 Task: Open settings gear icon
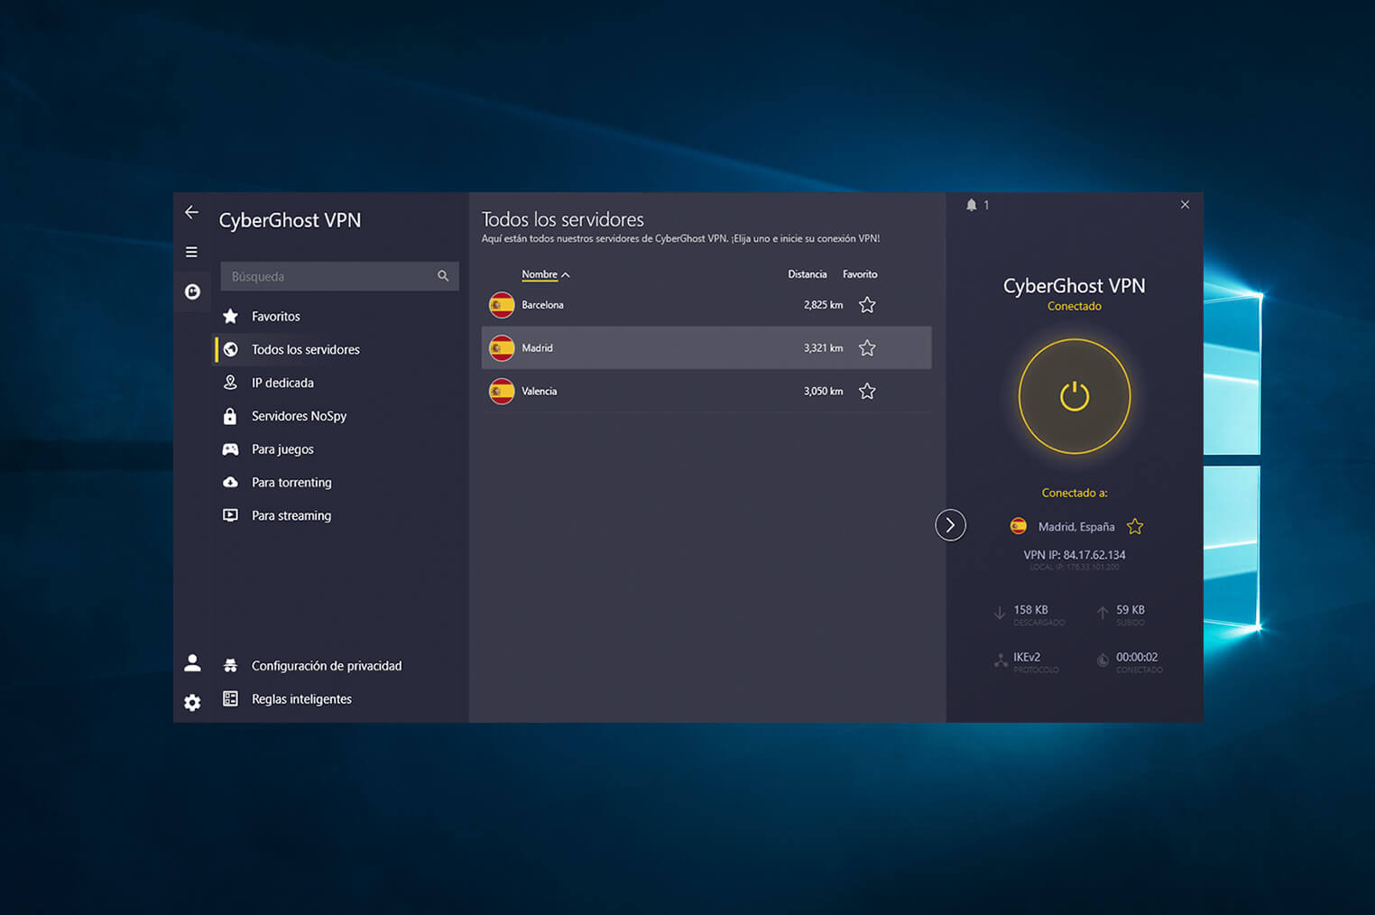pyautogui.click(x=192, y=702)
